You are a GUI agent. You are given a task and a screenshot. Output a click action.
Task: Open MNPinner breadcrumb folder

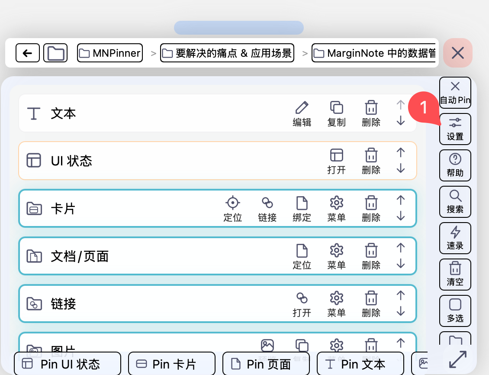(110, 53)
